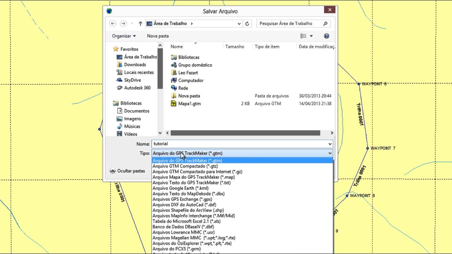Open the Organizar dropdown menu
The height and width of the screenshot is (254, 452).
click(124, 36)
